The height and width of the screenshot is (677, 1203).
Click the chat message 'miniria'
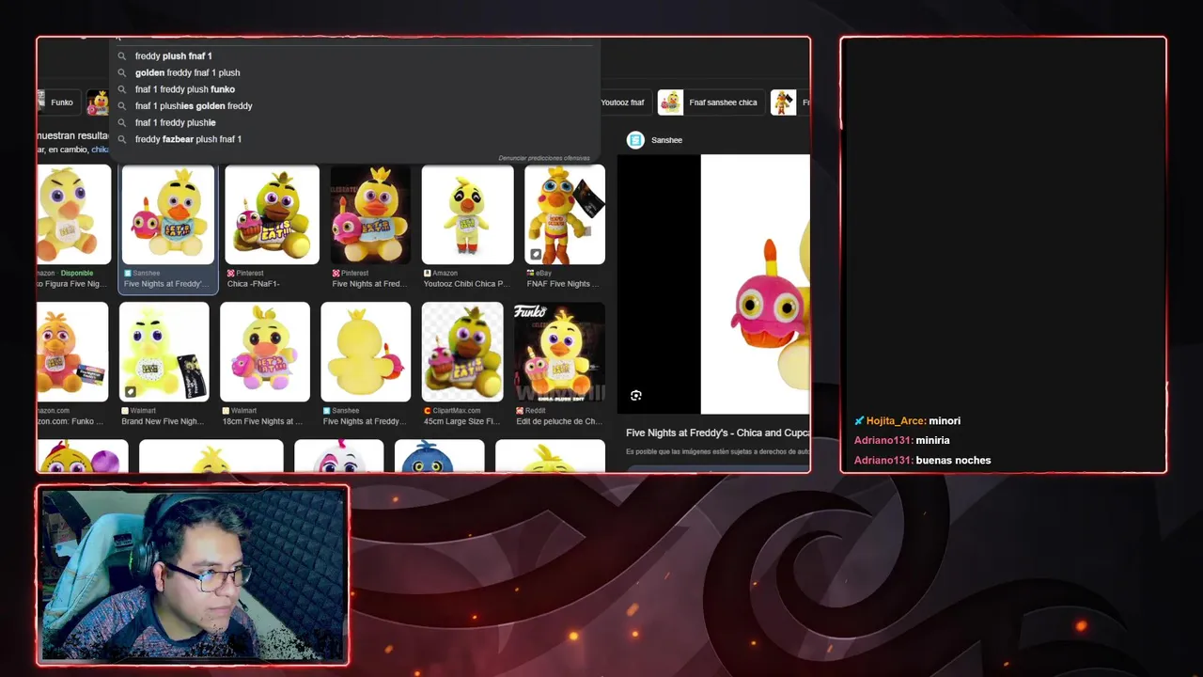(932, 440)
